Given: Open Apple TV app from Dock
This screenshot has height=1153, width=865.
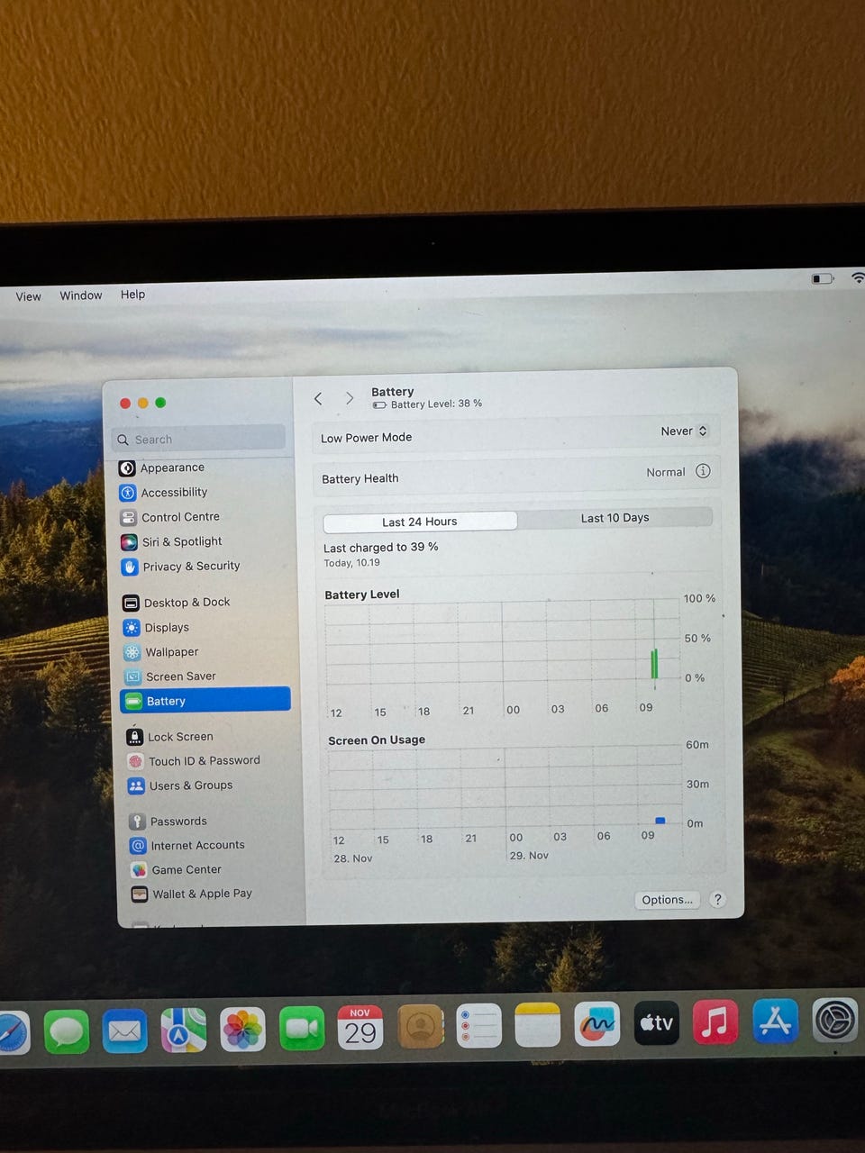Looking at the screenshot, I should click(657, 1023).
